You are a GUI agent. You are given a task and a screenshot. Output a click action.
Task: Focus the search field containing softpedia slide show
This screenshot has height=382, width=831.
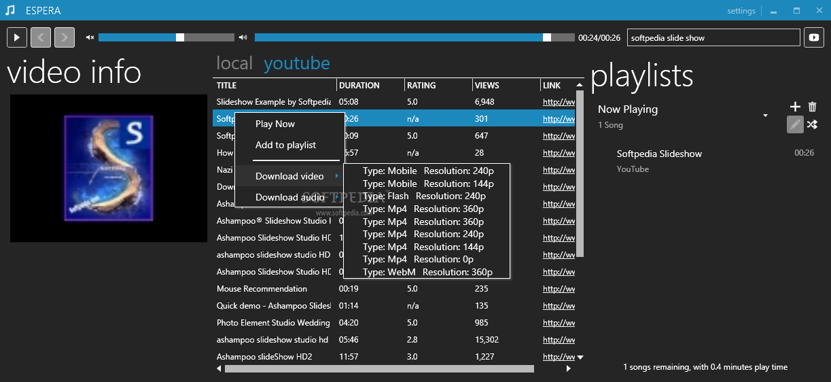coord(713,38)
